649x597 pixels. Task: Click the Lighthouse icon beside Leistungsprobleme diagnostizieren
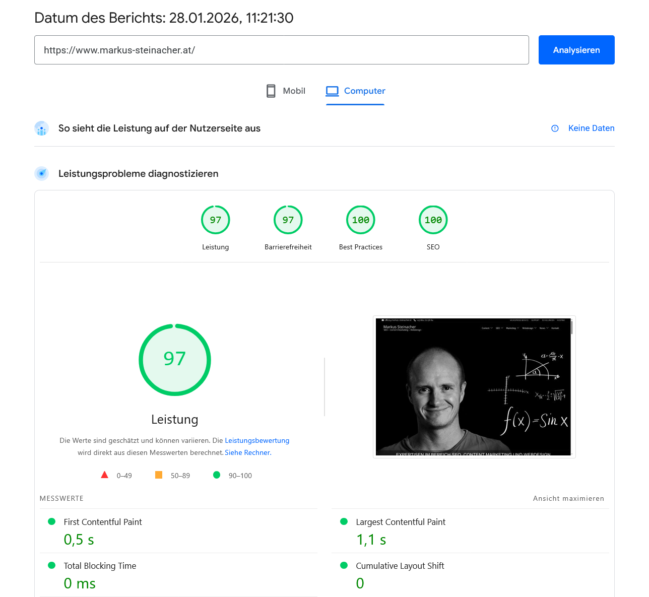coord(41,173)
